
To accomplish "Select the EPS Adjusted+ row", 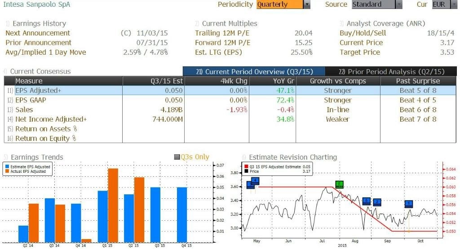I will 230,91.
